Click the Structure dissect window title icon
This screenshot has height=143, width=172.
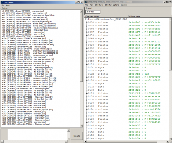tap(86, 2)
